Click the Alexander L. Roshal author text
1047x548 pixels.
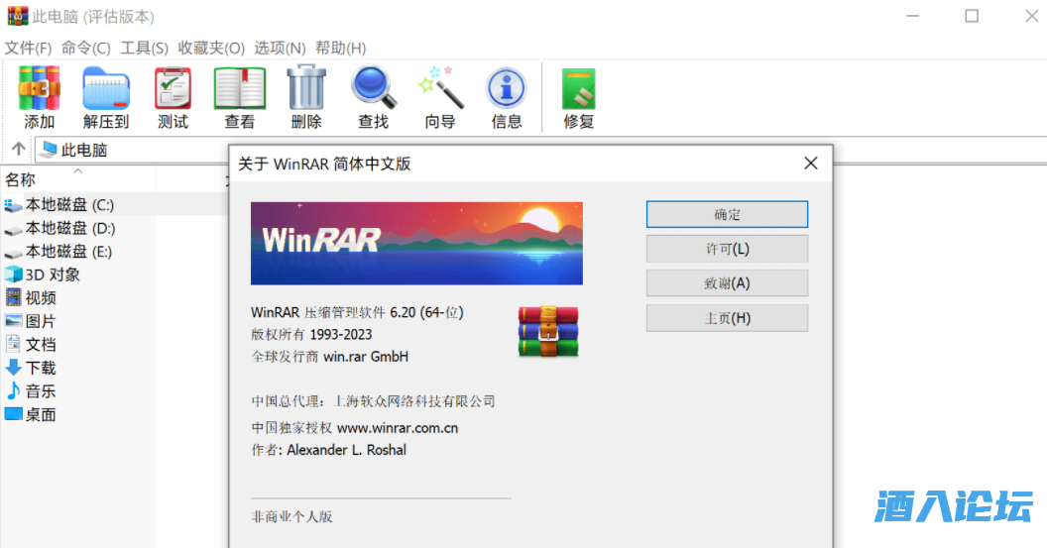(347, 450)
